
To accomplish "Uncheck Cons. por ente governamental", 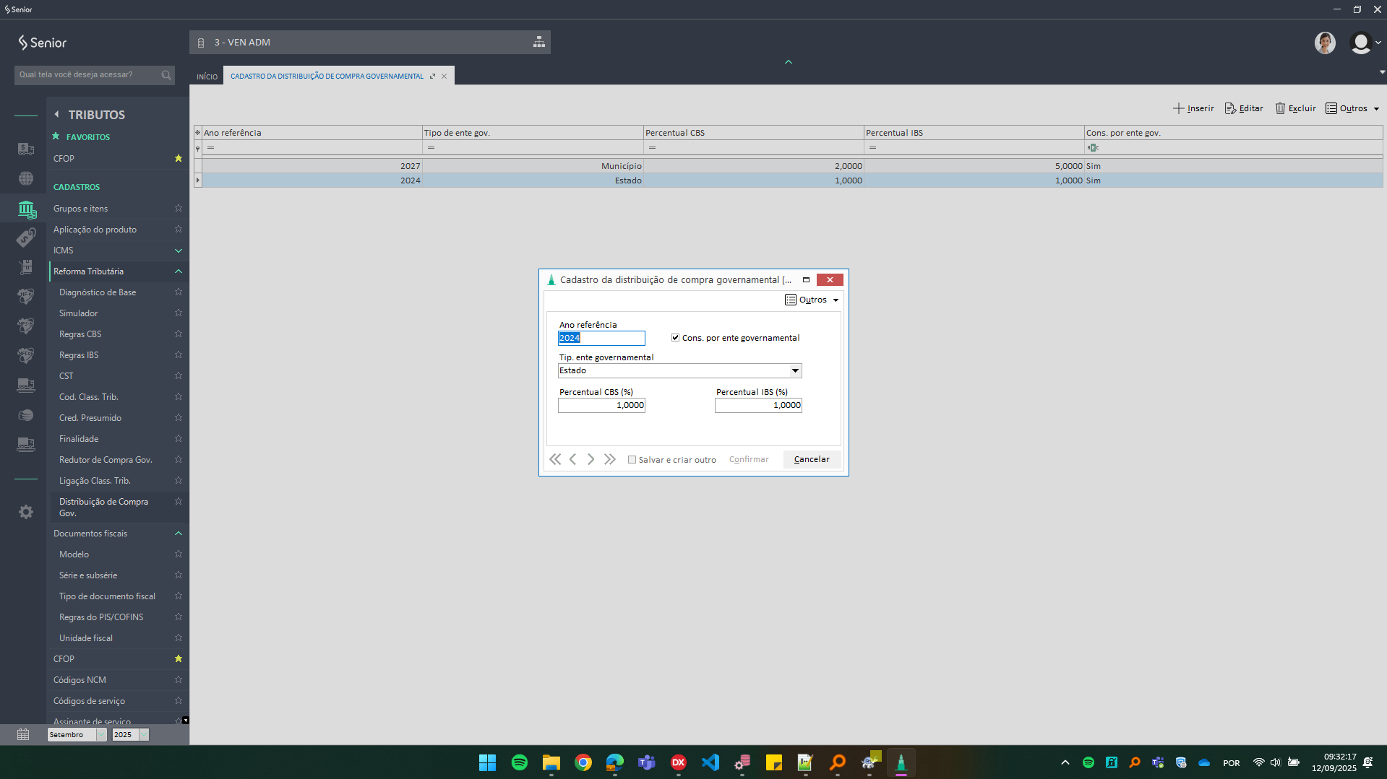I will pyautogui.click(x=676, y=338).
